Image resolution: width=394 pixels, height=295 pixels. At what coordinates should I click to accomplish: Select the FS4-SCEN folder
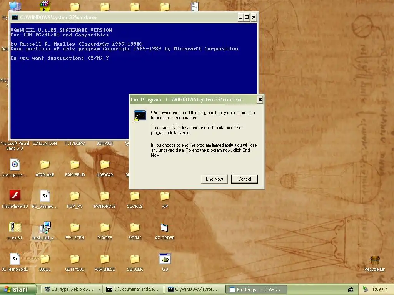click(x=75, y=228)
